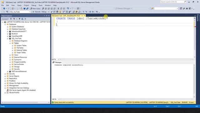Toggle Results to Grid highlighted icon

tap(77, 12)
